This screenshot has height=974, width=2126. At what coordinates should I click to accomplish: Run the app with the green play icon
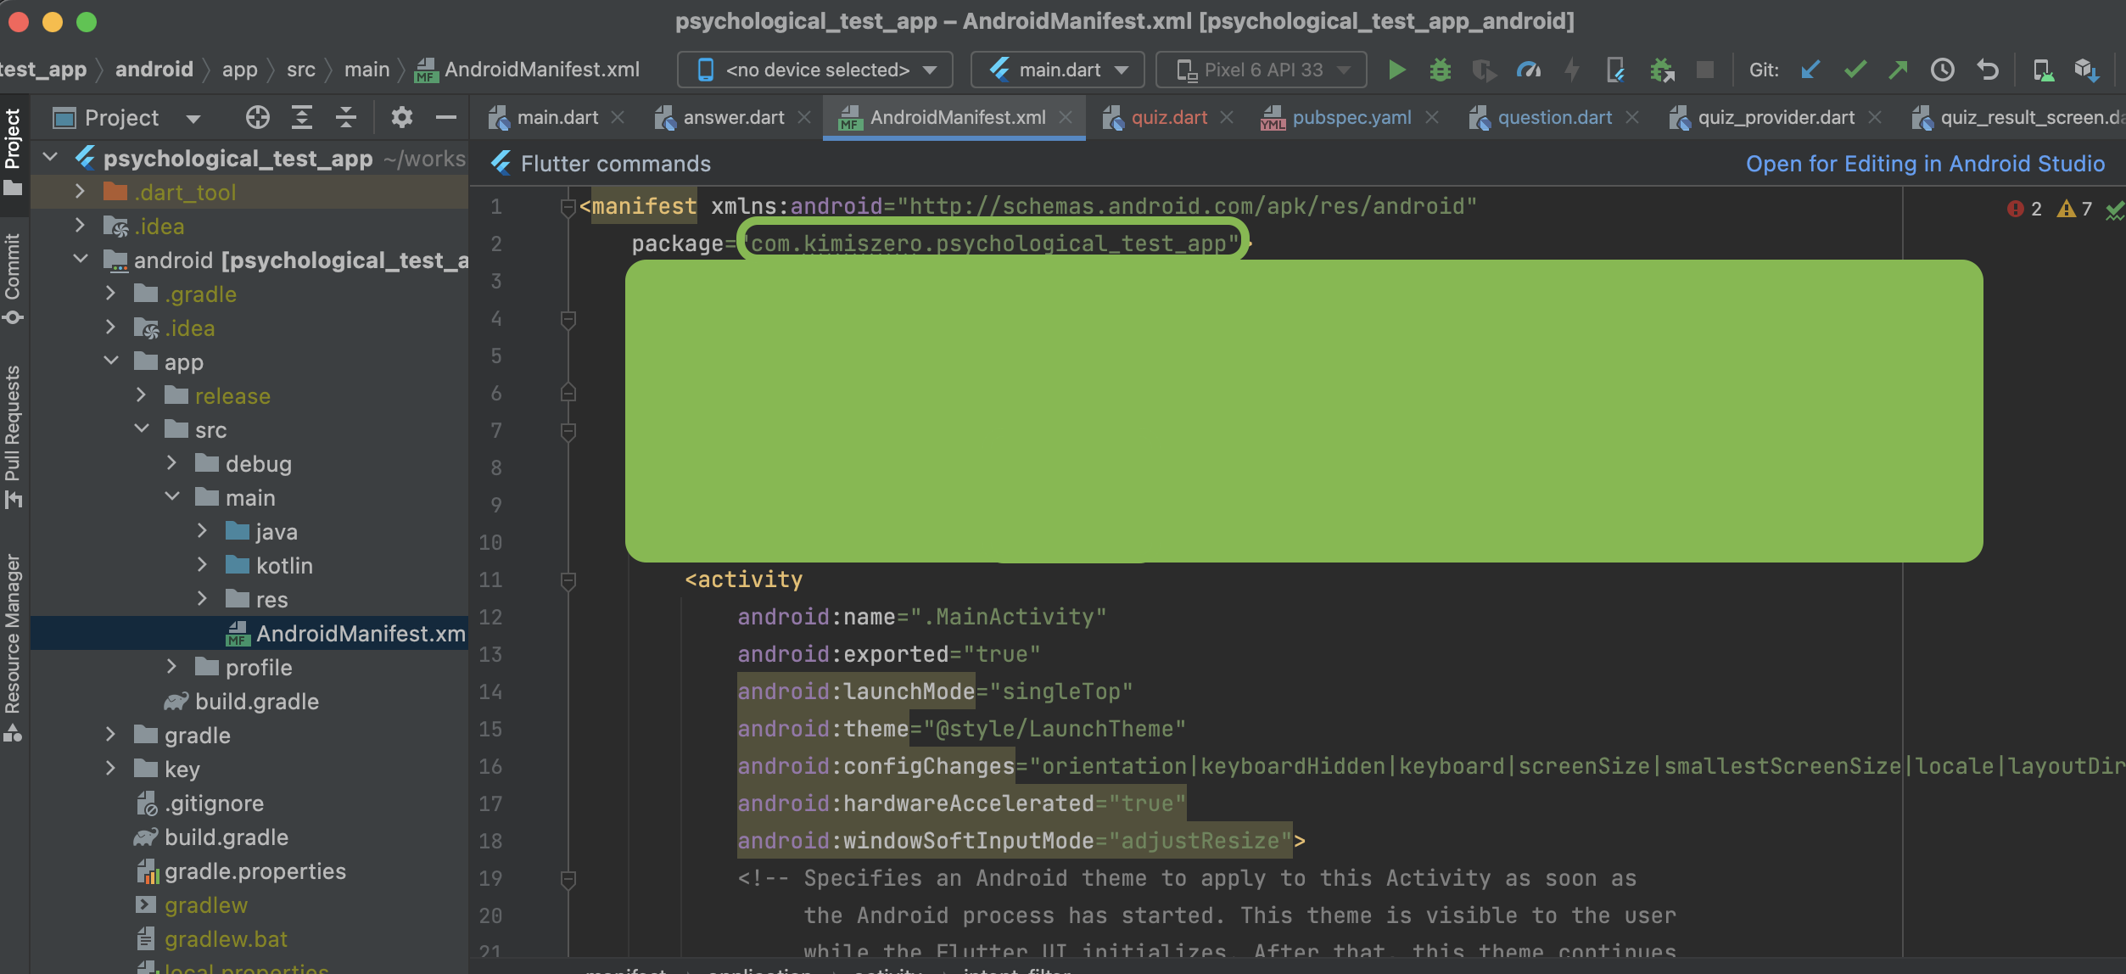pyautogui.click(x=1396, y=70)
